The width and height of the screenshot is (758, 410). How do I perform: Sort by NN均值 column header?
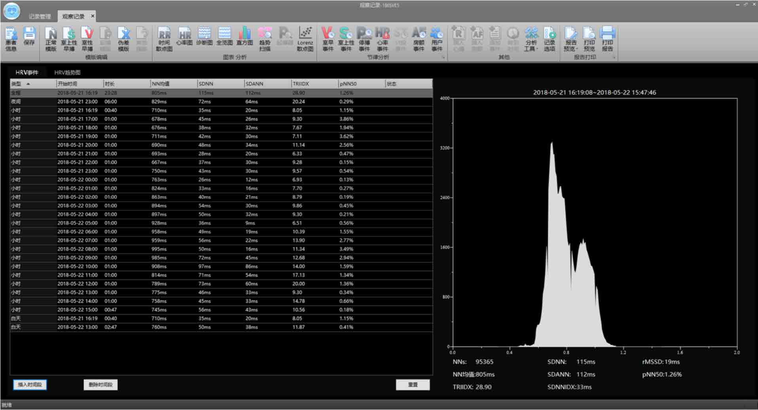pyautogui.click(x=174, y=84)
